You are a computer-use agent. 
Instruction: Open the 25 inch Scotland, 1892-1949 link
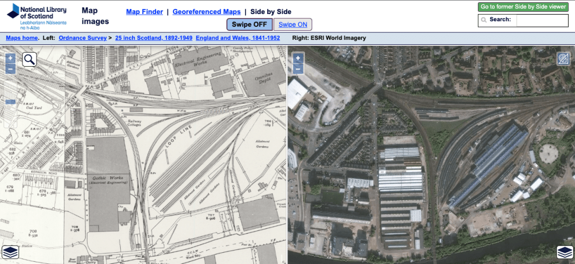(154, 38)
